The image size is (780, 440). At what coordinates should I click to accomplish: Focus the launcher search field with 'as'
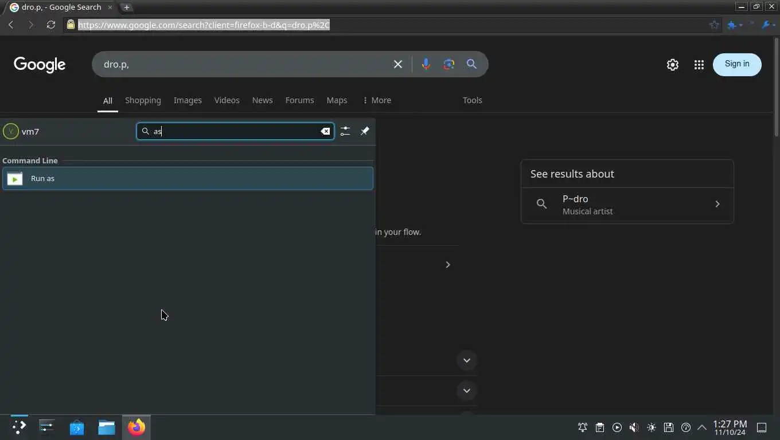click(x=235, y=131)
